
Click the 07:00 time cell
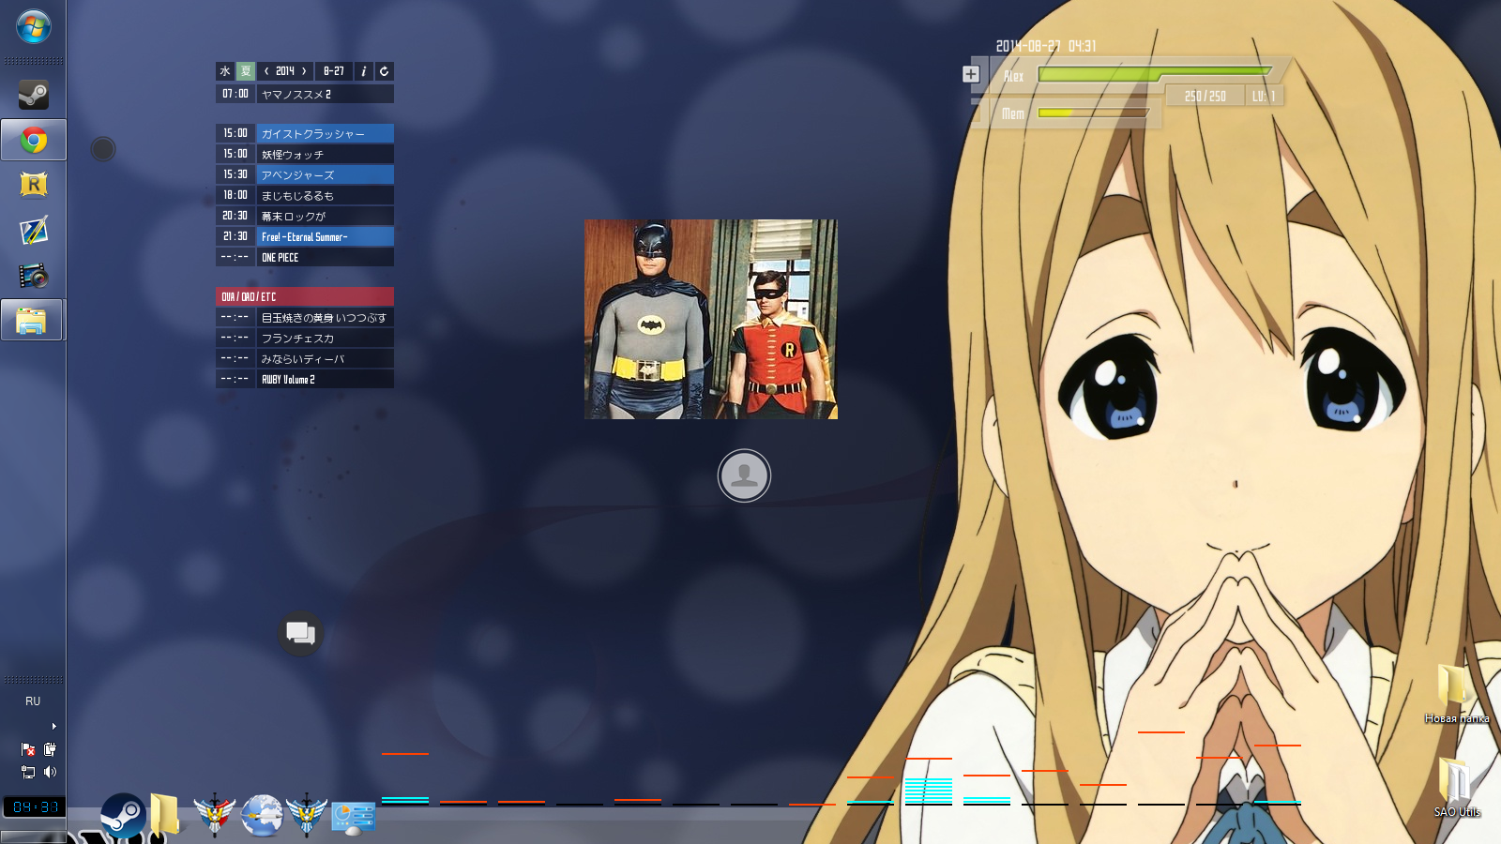(x=235, y=94)
